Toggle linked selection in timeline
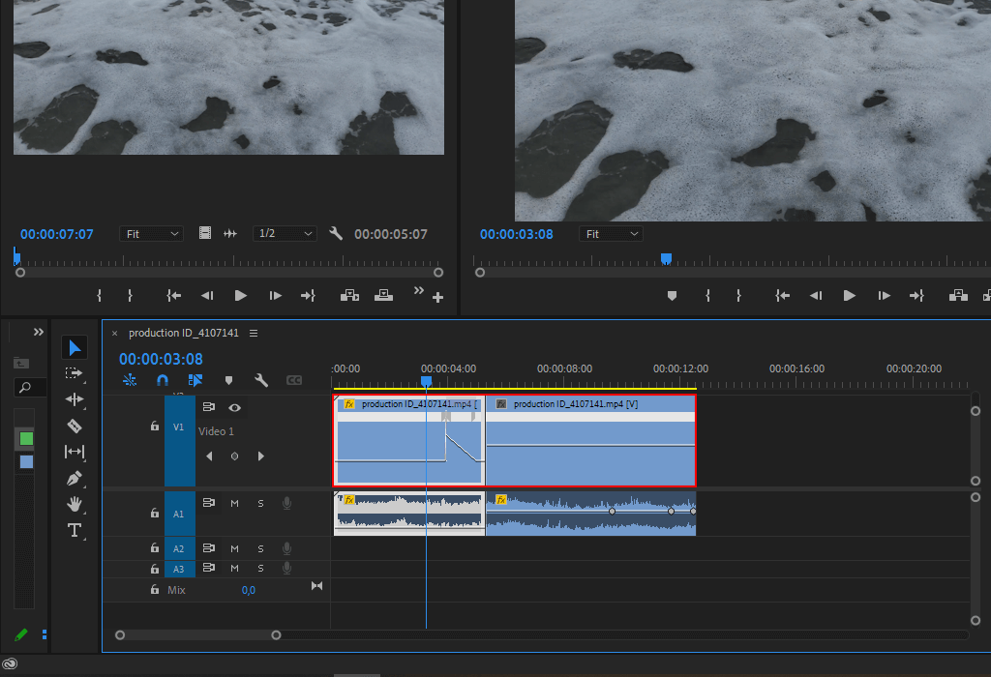991x677 pixels. [x=195, y=380]
